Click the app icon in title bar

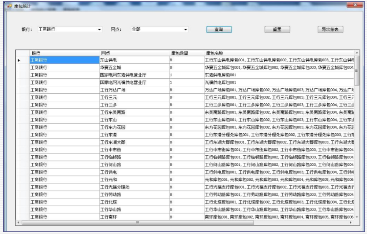point(9,6)
